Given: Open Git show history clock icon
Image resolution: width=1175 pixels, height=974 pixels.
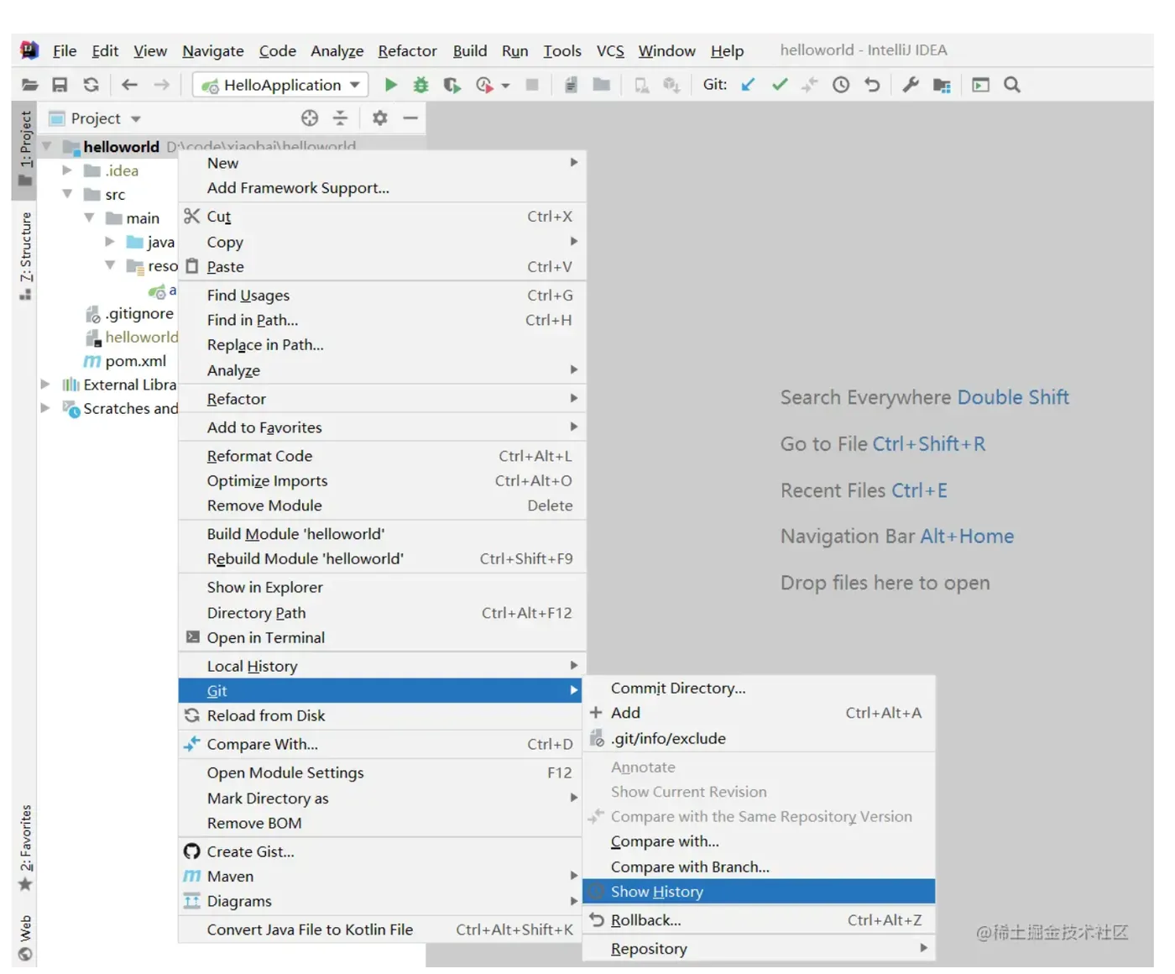Looking at the screenshot, I should pos(841,85).
